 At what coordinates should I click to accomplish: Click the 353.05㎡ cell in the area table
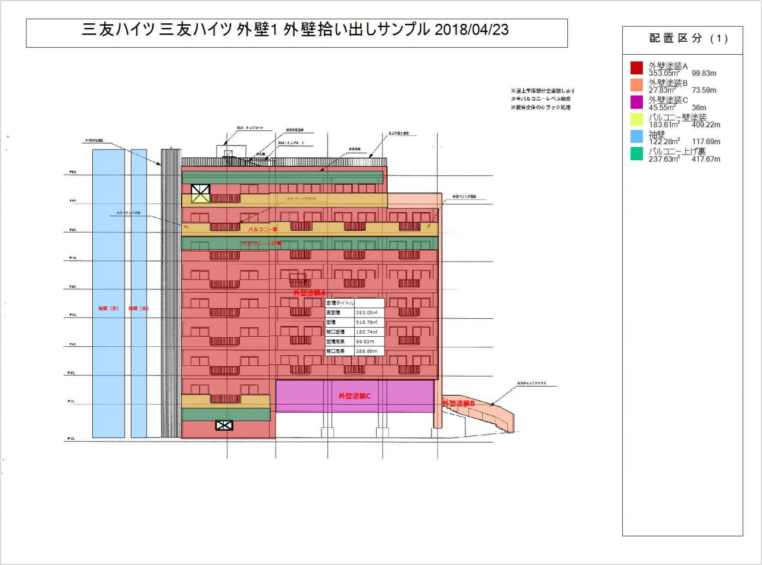369,312
